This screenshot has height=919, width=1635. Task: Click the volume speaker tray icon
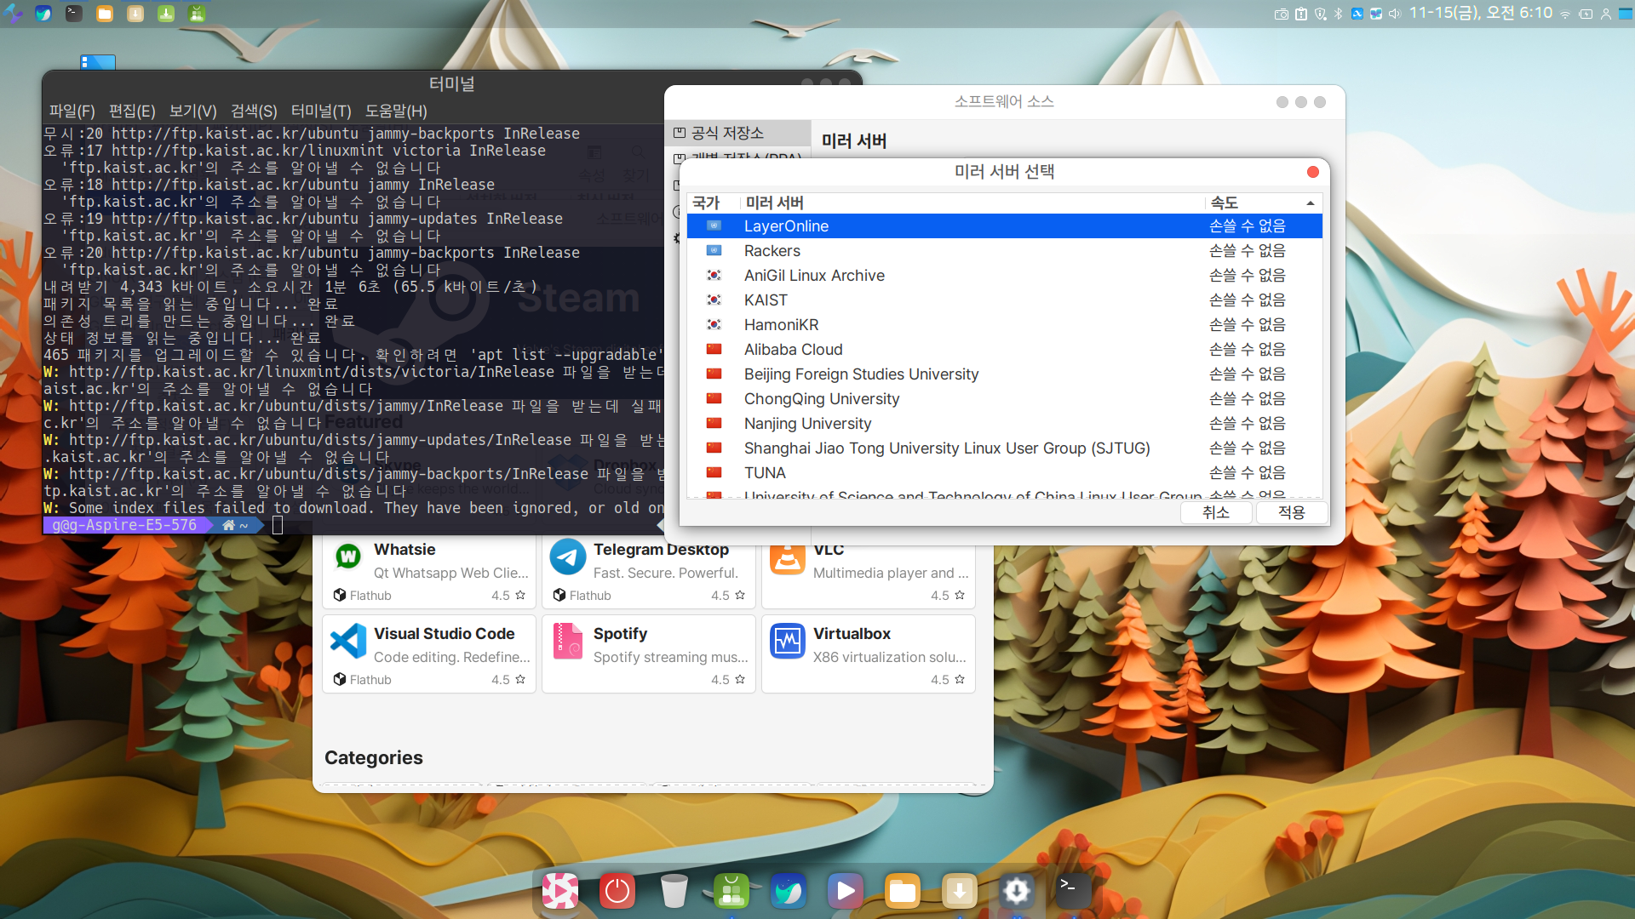[1395, 14]
